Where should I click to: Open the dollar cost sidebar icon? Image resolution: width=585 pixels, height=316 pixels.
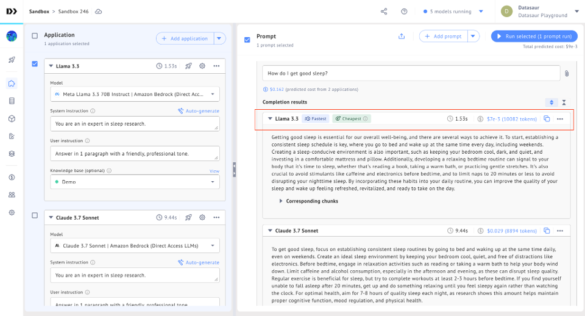pyautogui.click(x=12, y=177)
